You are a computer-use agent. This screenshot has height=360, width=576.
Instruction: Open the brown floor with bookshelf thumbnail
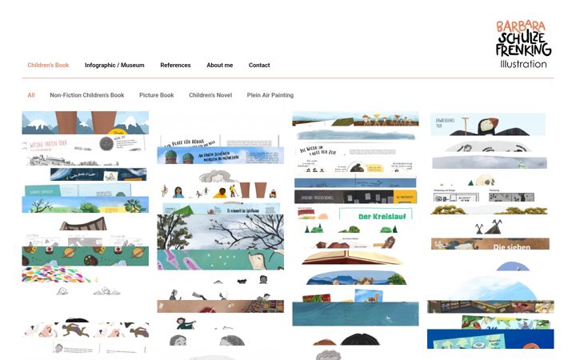point(221,306)
